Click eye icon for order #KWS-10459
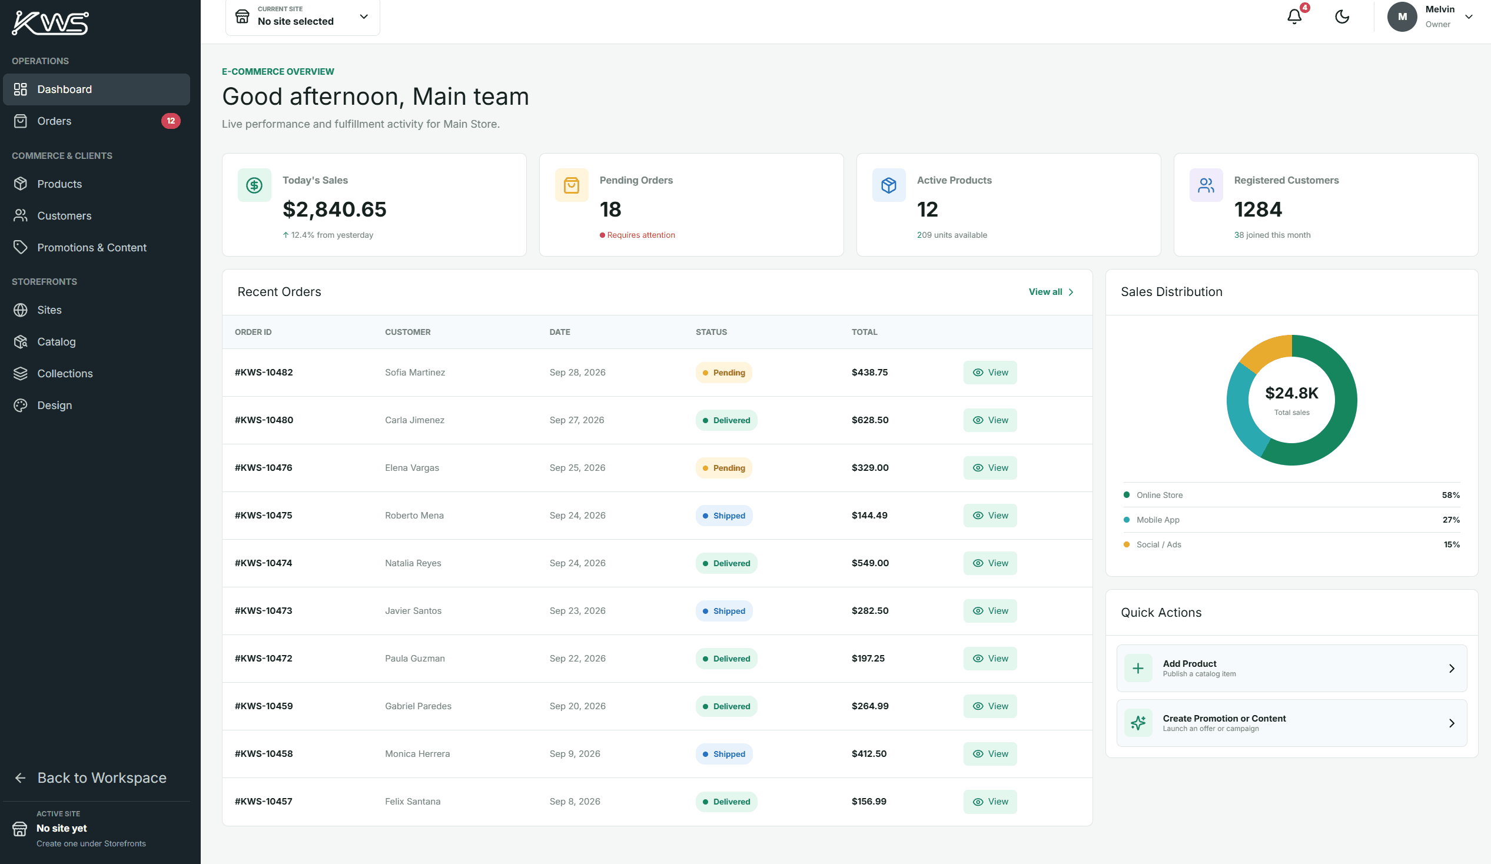The width and height of the screenshot is (1491, 864). coord(978,706)
